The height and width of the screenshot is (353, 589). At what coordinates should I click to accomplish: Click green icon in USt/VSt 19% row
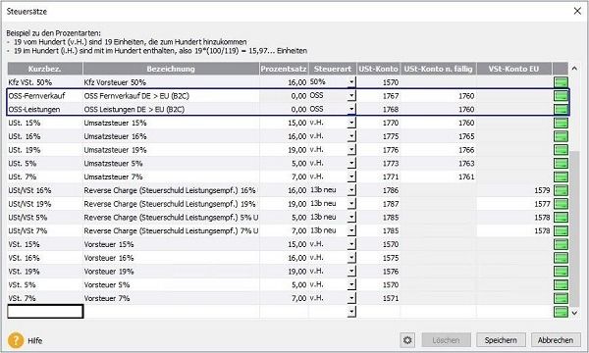click(x=561, y=204)
